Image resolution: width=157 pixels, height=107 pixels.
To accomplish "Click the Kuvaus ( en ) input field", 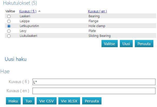I will [94, 91].
